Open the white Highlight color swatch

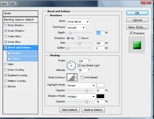[x=100, y=85]
